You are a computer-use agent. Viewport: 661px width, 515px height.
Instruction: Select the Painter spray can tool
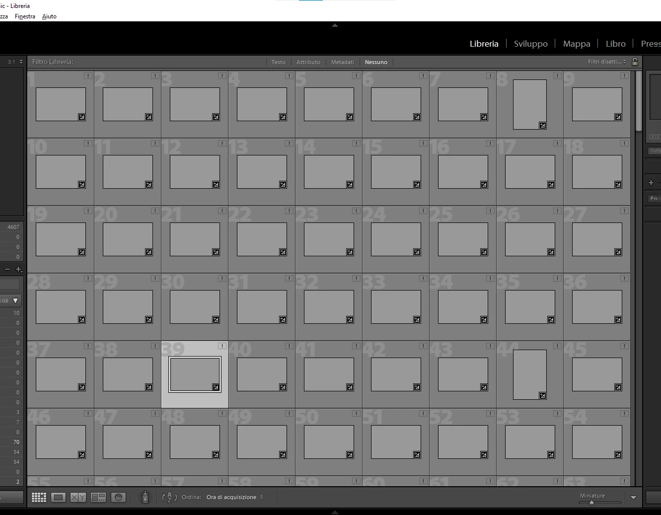145,497
